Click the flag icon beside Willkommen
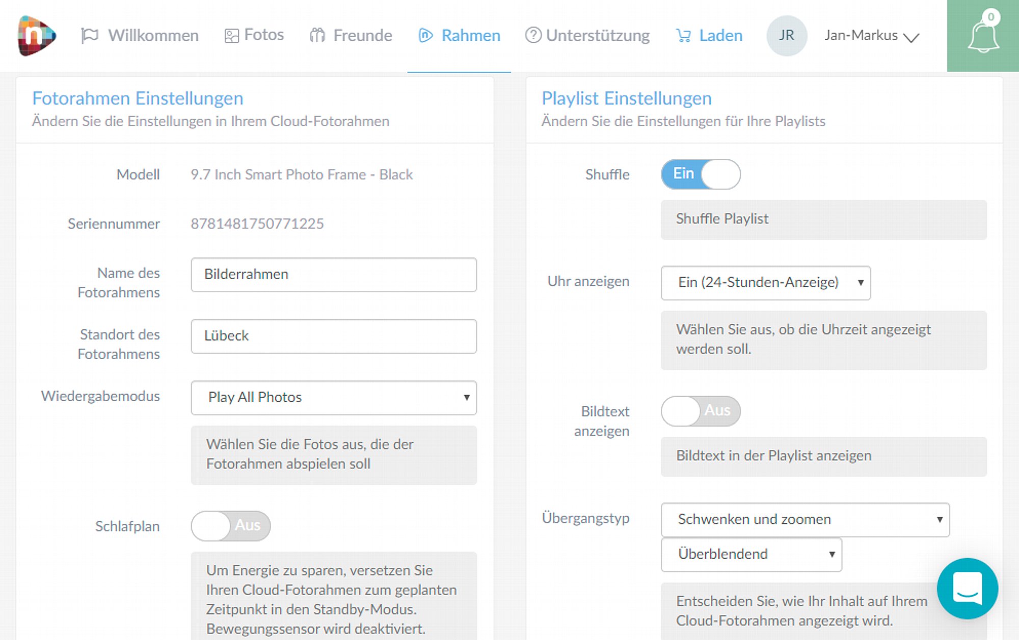Image resolution: width=1019 pixels, height=640 pixels. tap(90, 36)
